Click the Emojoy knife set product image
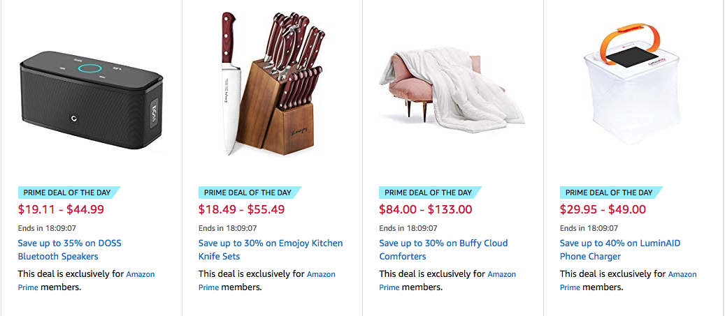Screen dimensions: 725x316 click(271, 82)
